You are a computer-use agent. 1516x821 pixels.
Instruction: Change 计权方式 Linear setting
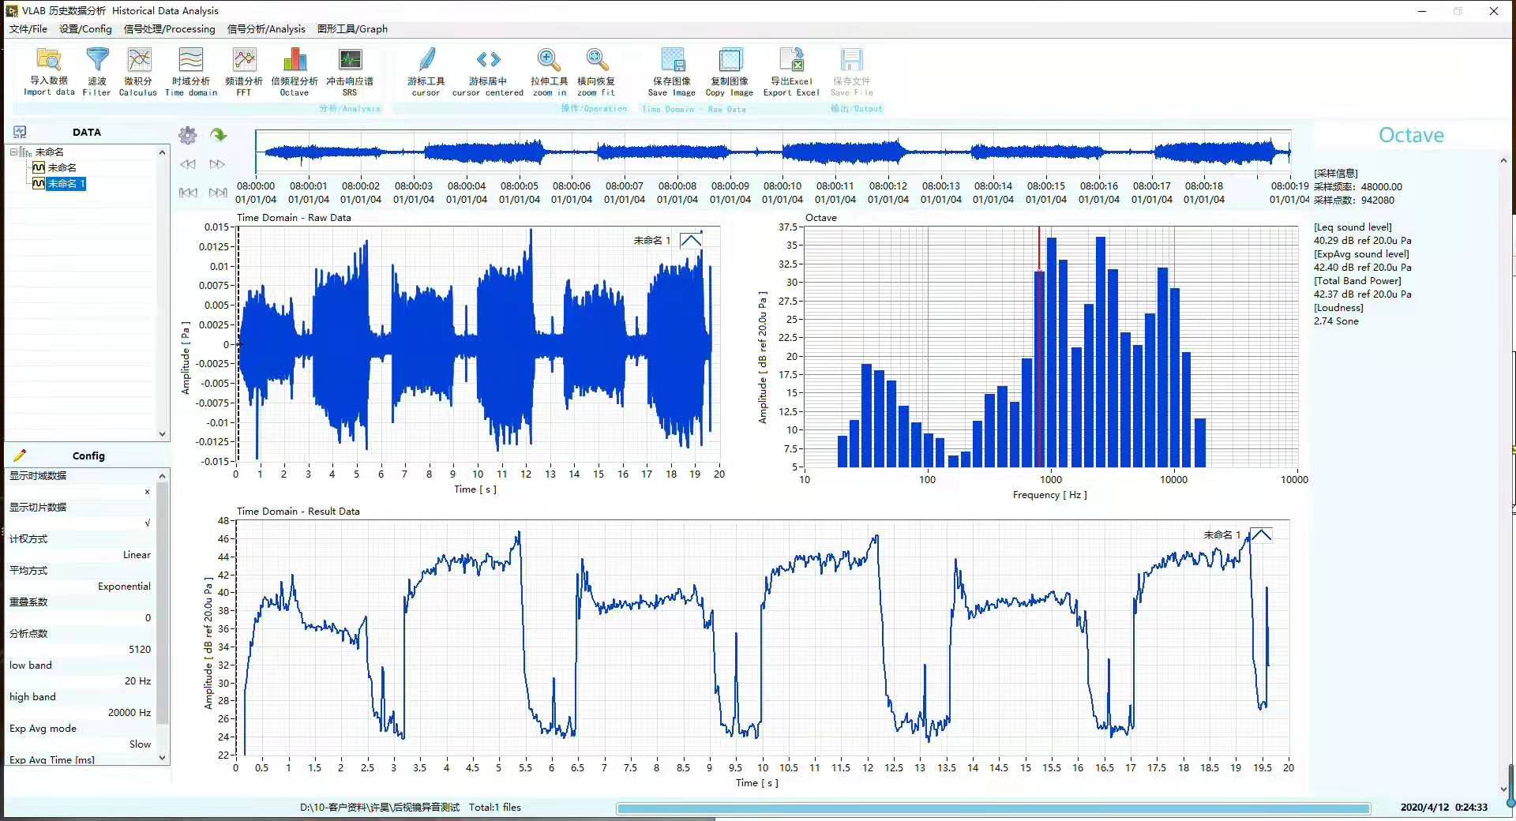(137, 555)
